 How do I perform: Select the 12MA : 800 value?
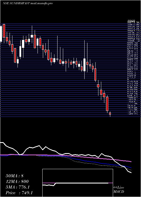[17, 182]
